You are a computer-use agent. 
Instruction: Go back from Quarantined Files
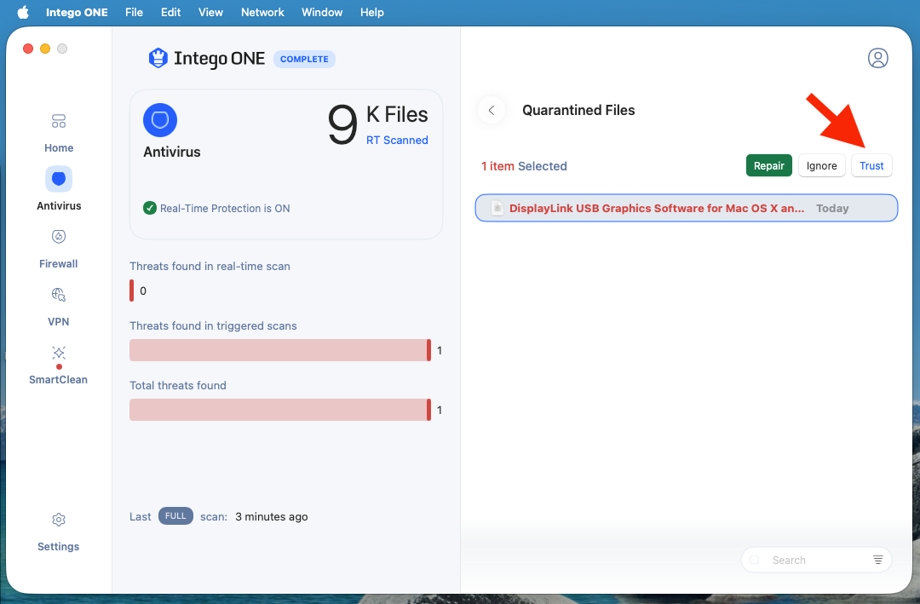[x=492, y=111]
